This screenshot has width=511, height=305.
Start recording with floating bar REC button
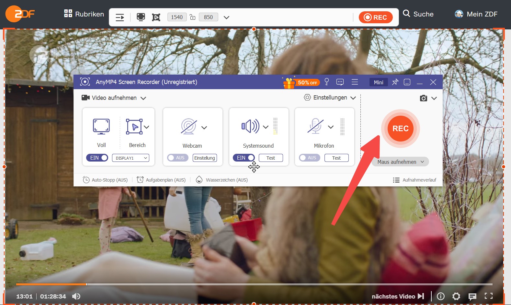(x=376, y=17)
